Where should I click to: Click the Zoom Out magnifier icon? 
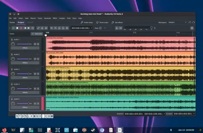pyautogui.click(x=55, y=28)
